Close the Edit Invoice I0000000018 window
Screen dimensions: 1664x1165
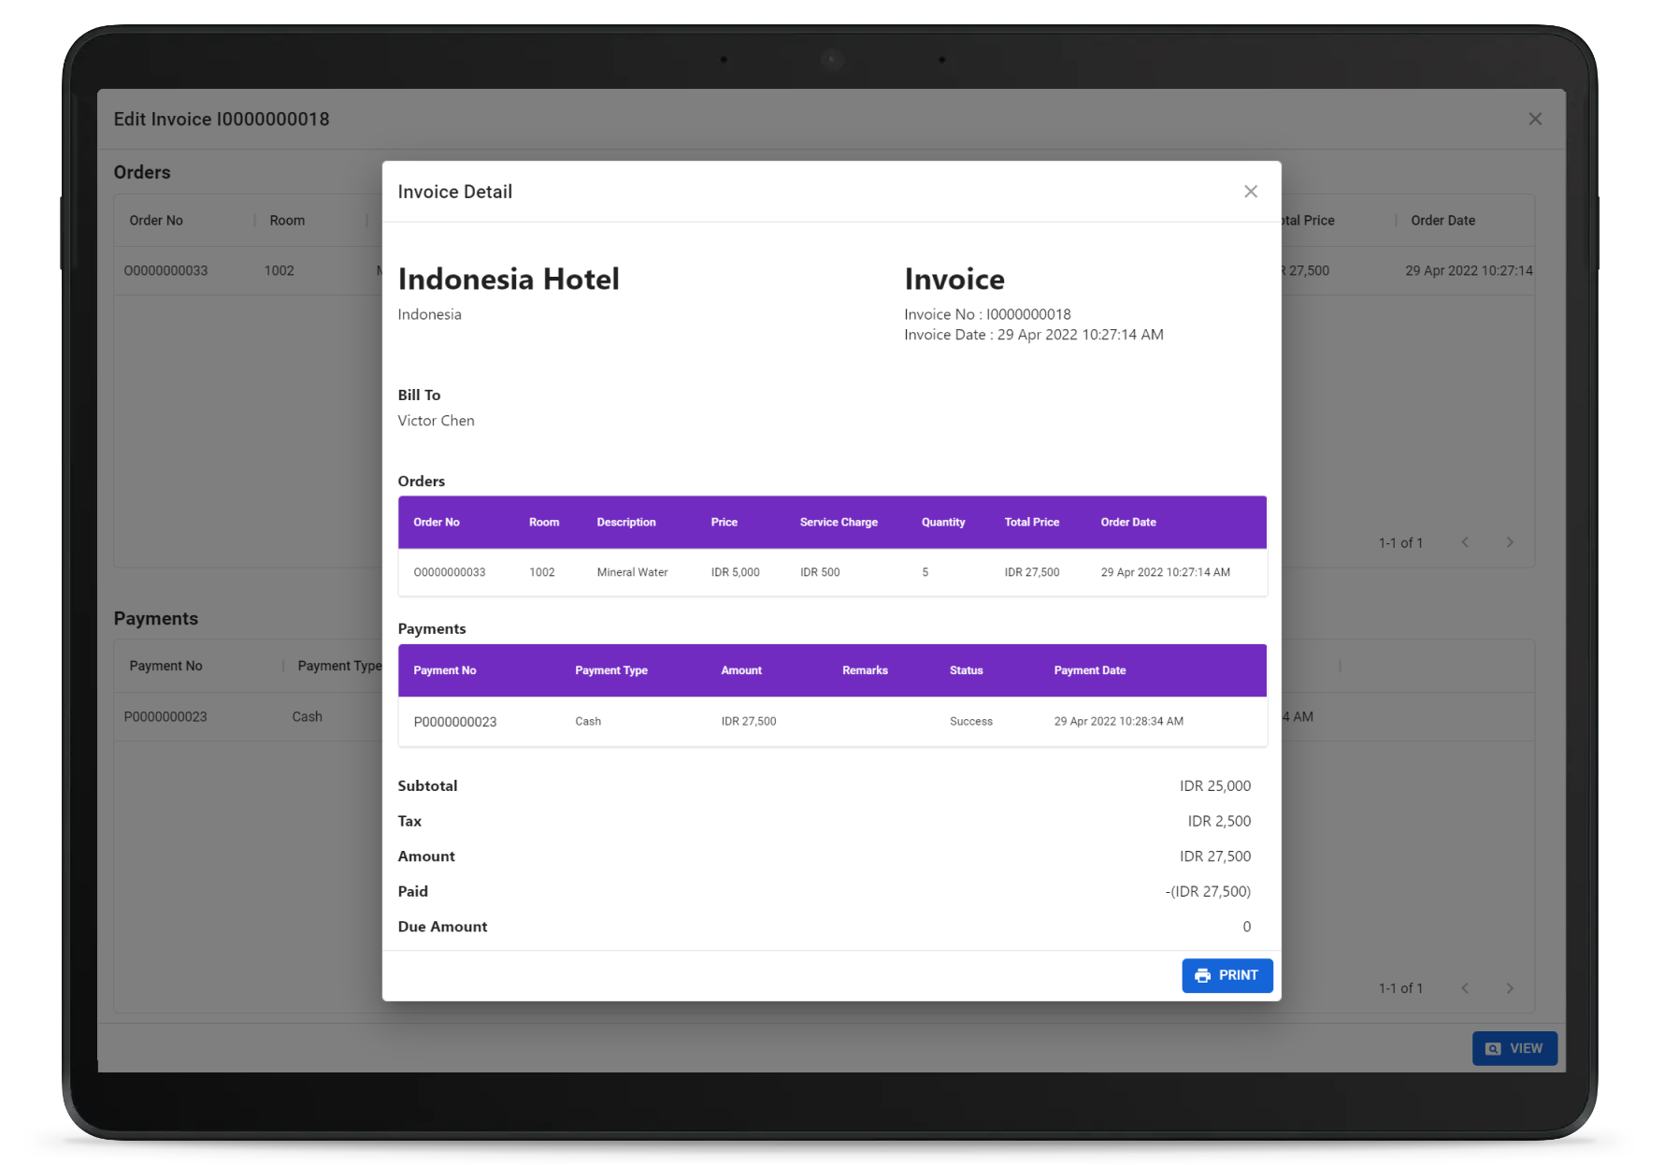tap(1534, 119)
